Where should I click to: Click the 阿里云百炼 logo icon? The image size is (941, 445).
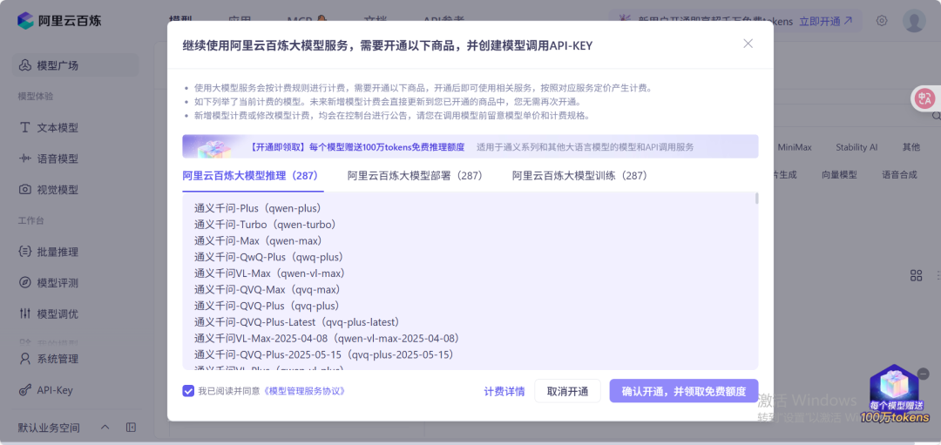coord(25,20)
